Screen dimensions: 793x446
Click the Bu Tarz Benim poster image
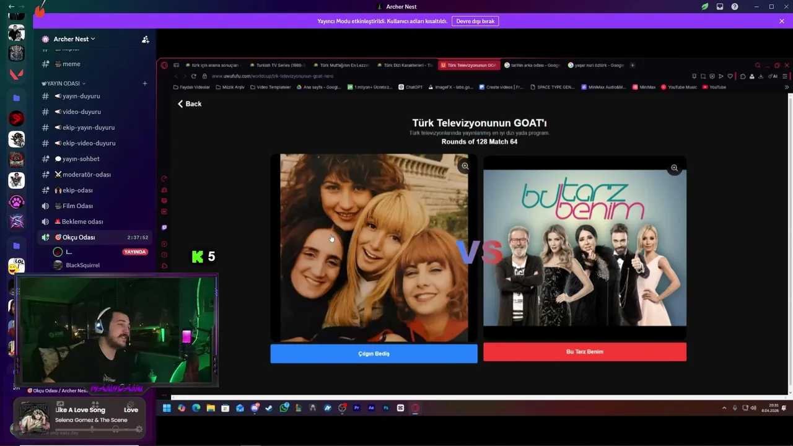[x=585, y=248]
